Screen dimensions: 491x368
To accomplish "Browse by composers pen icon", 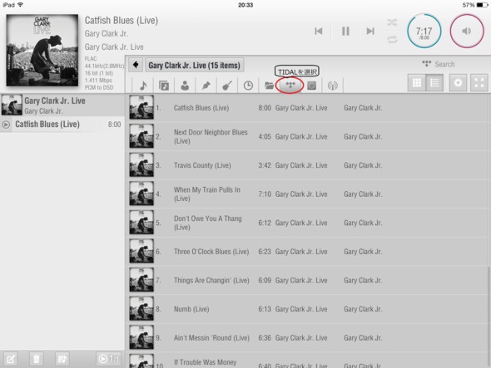I will point(206,86).
